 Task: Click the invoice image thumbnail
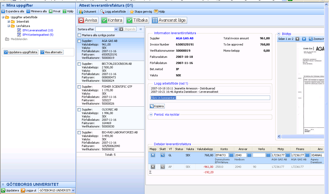coord(310,88)
